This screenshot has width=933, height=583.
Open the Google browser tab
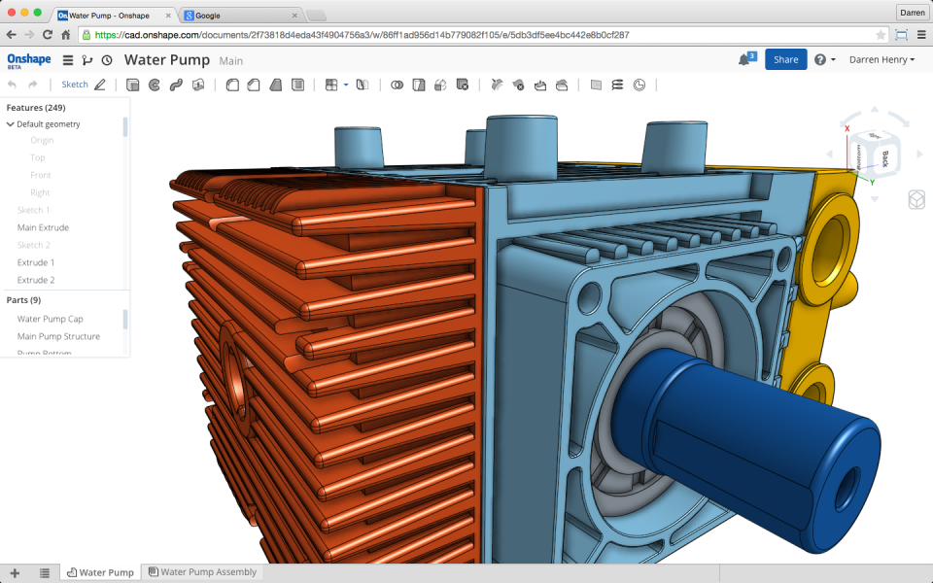pyautogui.click(x=224, y=15)
